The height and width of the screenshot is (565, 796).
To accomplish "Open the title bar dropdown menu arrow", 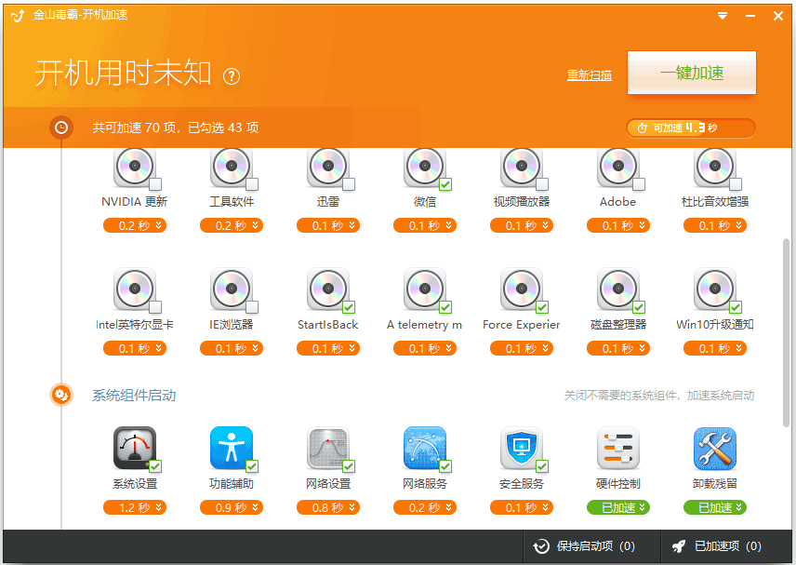I will click(723, 16).
